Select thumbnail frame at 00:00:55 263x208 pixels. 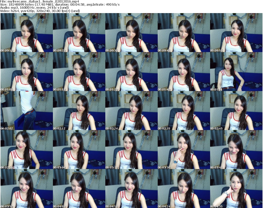click(236, 33)
